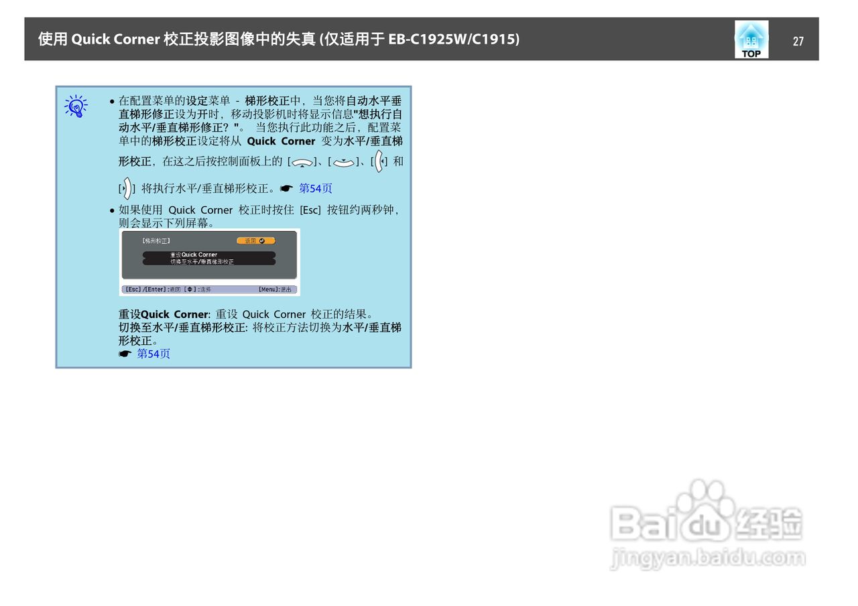Image resolution: width=858 pixels, height=606 pixels.
Task: Click the Enter symbol inside the 返回 button
Action: (x=261, y=240)
